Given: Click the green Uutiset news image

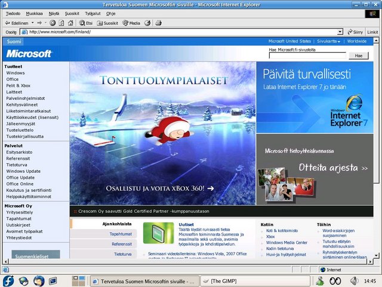Looking at the screenshot, I should (x=158, y=233).
